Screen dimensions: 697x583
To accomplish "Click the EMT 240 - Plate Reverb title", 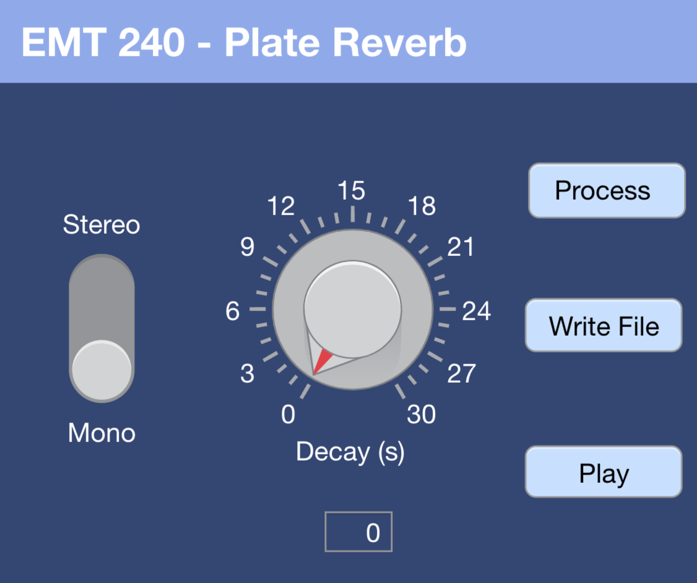I will (243, 43).
